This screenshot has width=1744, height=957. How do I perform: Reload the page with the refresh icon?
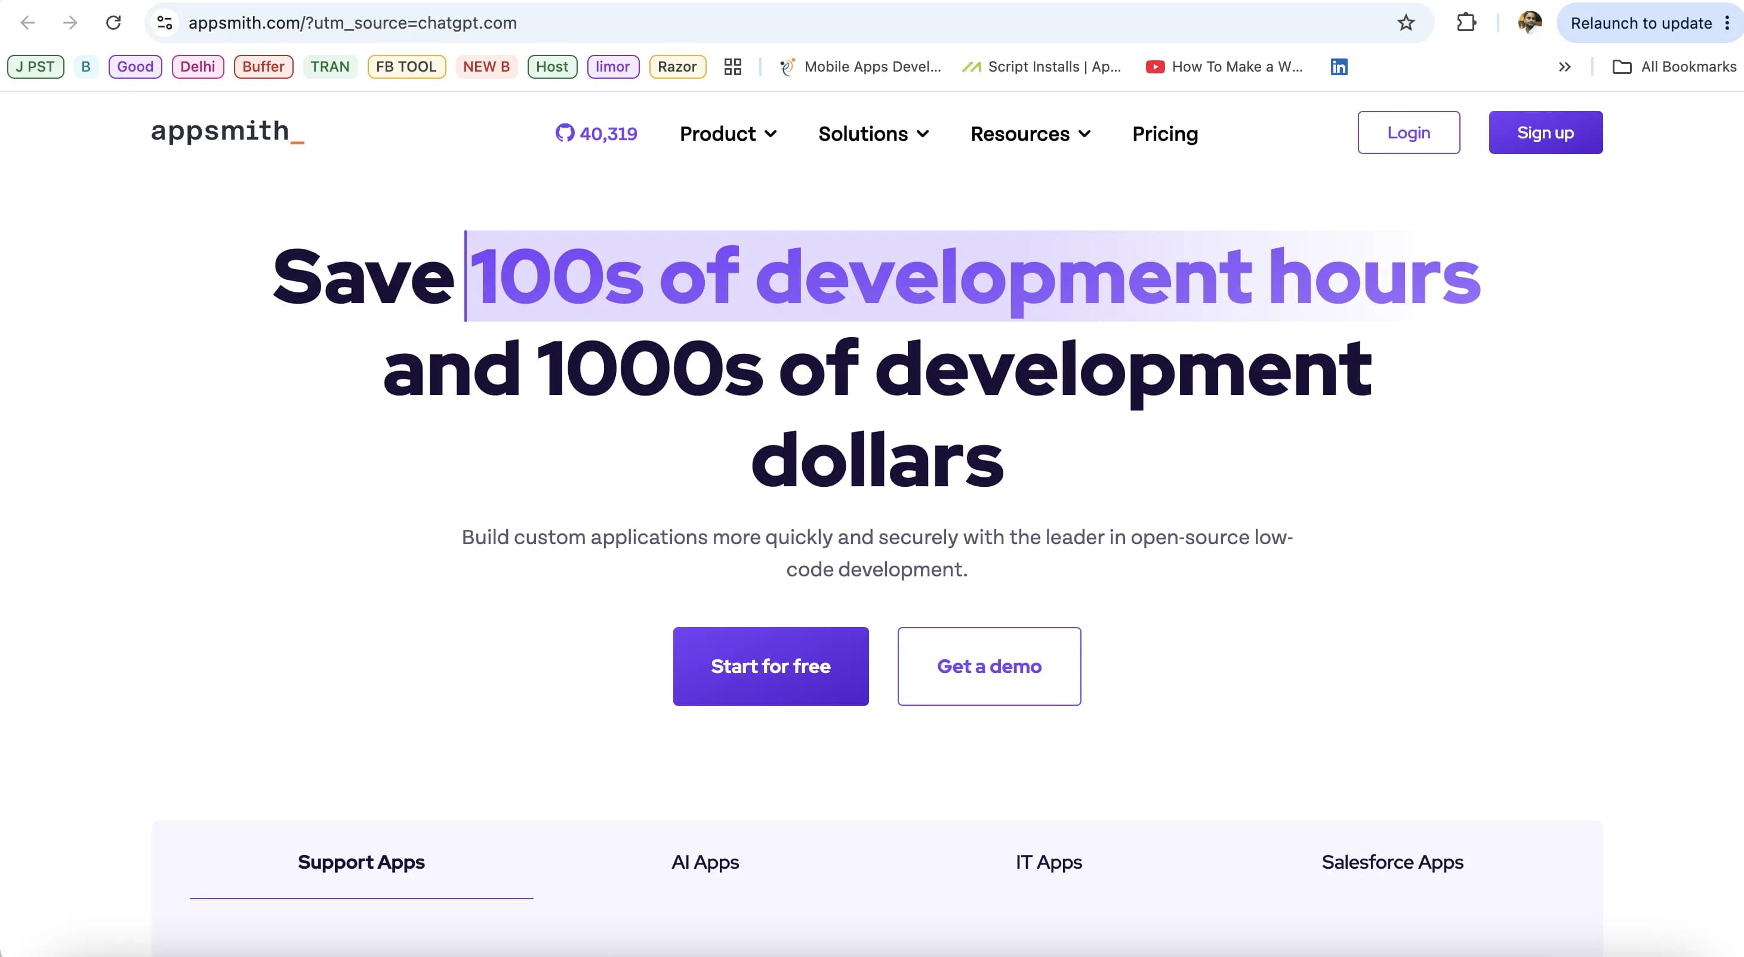point(113,23)
